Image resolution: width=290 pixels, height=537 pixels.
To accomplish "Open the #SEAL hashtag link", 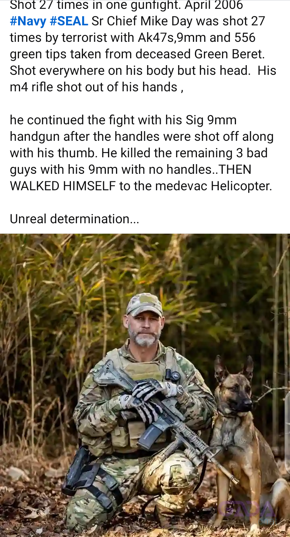I will (68, 21).
